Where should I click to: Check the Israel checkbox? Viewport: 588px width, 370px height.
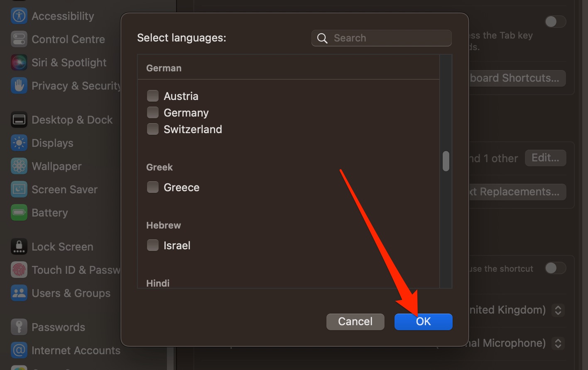153,245
